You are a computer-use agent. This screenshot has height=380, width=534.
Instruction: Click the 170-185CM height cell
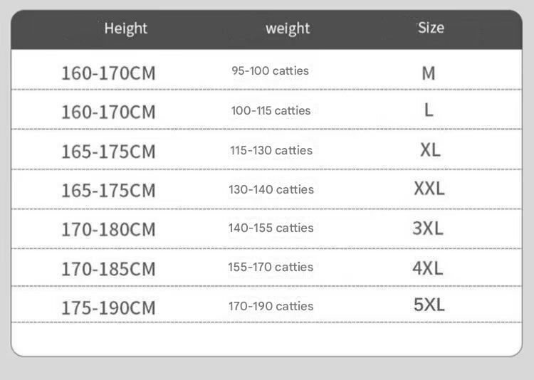coord(108,269)
